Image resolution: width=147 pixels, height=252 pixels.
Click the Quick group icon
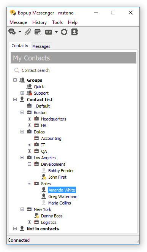(29, 87)
